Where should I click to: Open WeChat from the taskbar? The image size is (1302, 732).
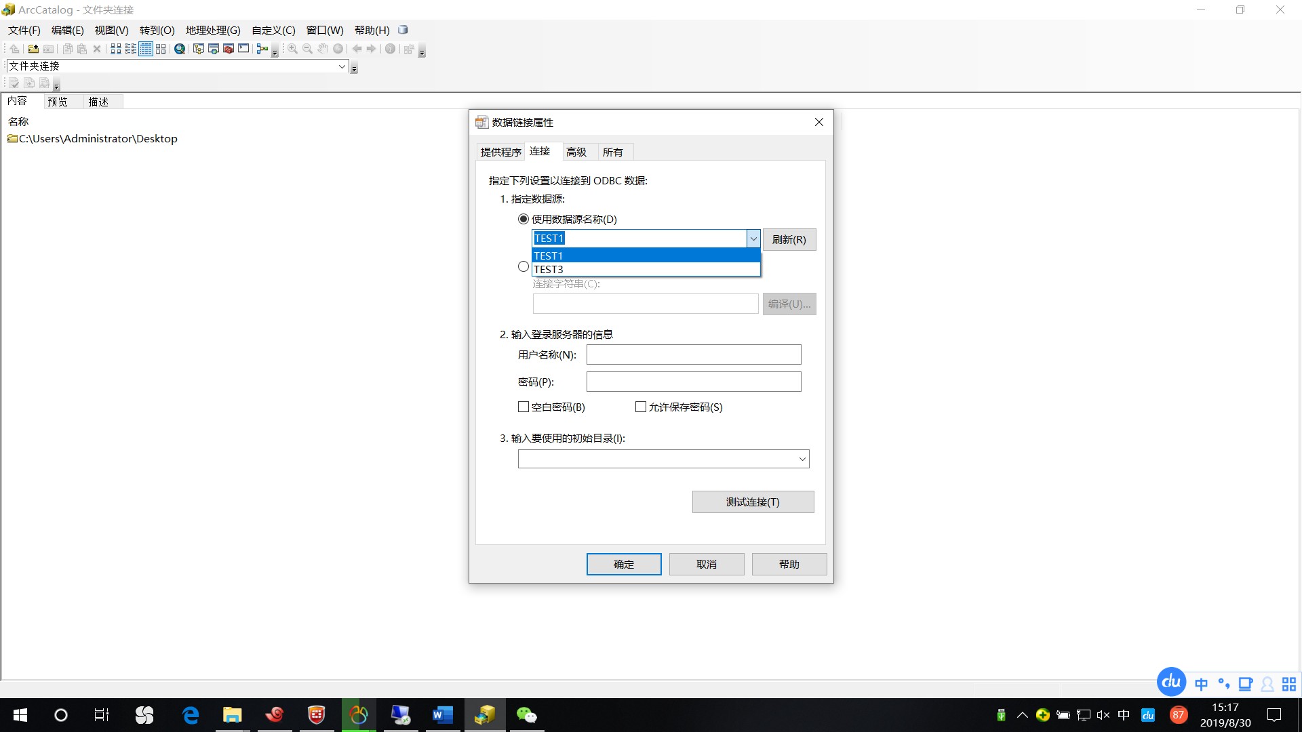click(527, 715)
